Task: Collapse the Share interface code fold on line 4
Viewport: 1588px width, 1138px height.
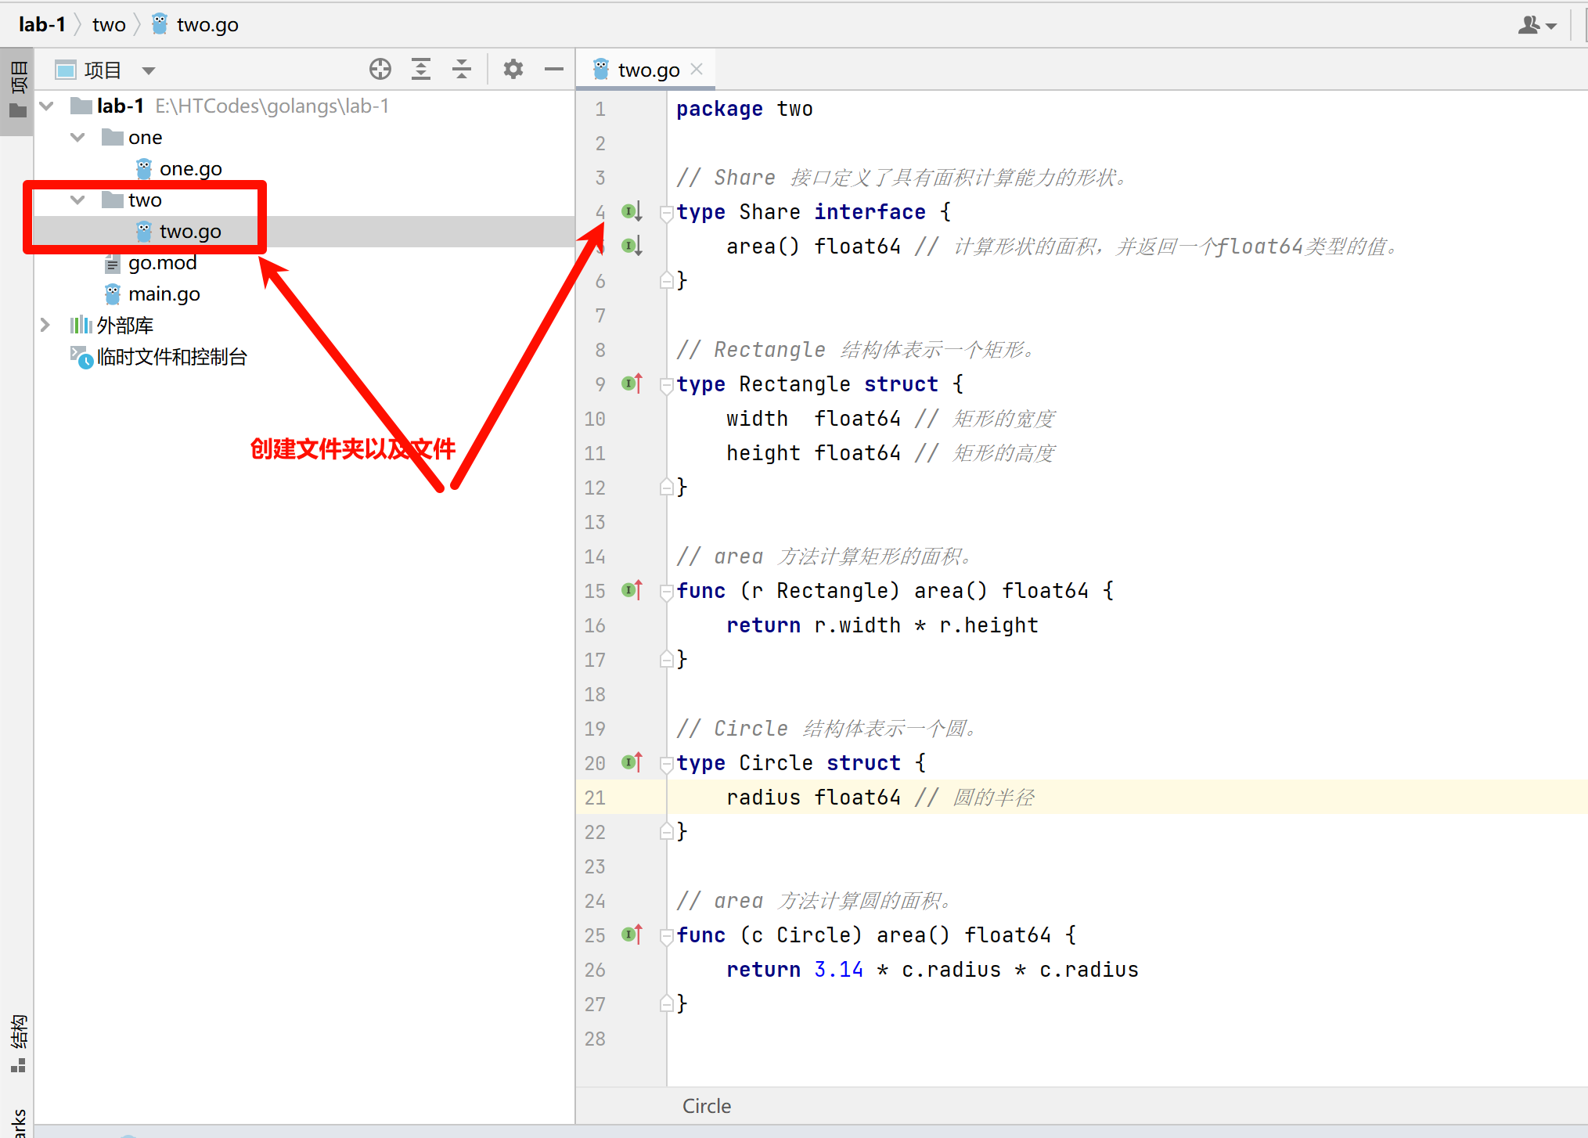Action: click(x=666, y=212)
